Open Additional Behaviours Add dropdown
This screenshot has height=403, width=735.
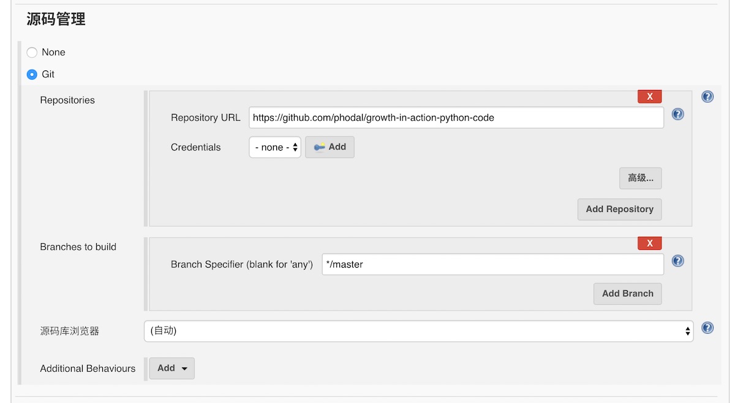[172, 368]
